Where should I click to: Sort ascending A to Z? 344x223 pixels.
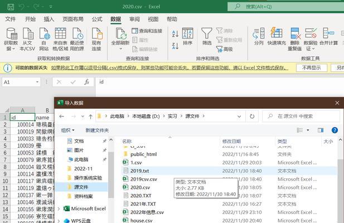[x=175, y=33]
